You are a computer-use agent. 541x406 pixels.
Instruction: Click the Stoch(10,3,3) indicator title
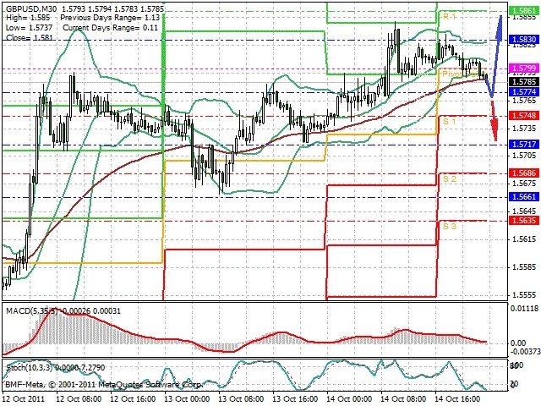[x=30, y=367]
